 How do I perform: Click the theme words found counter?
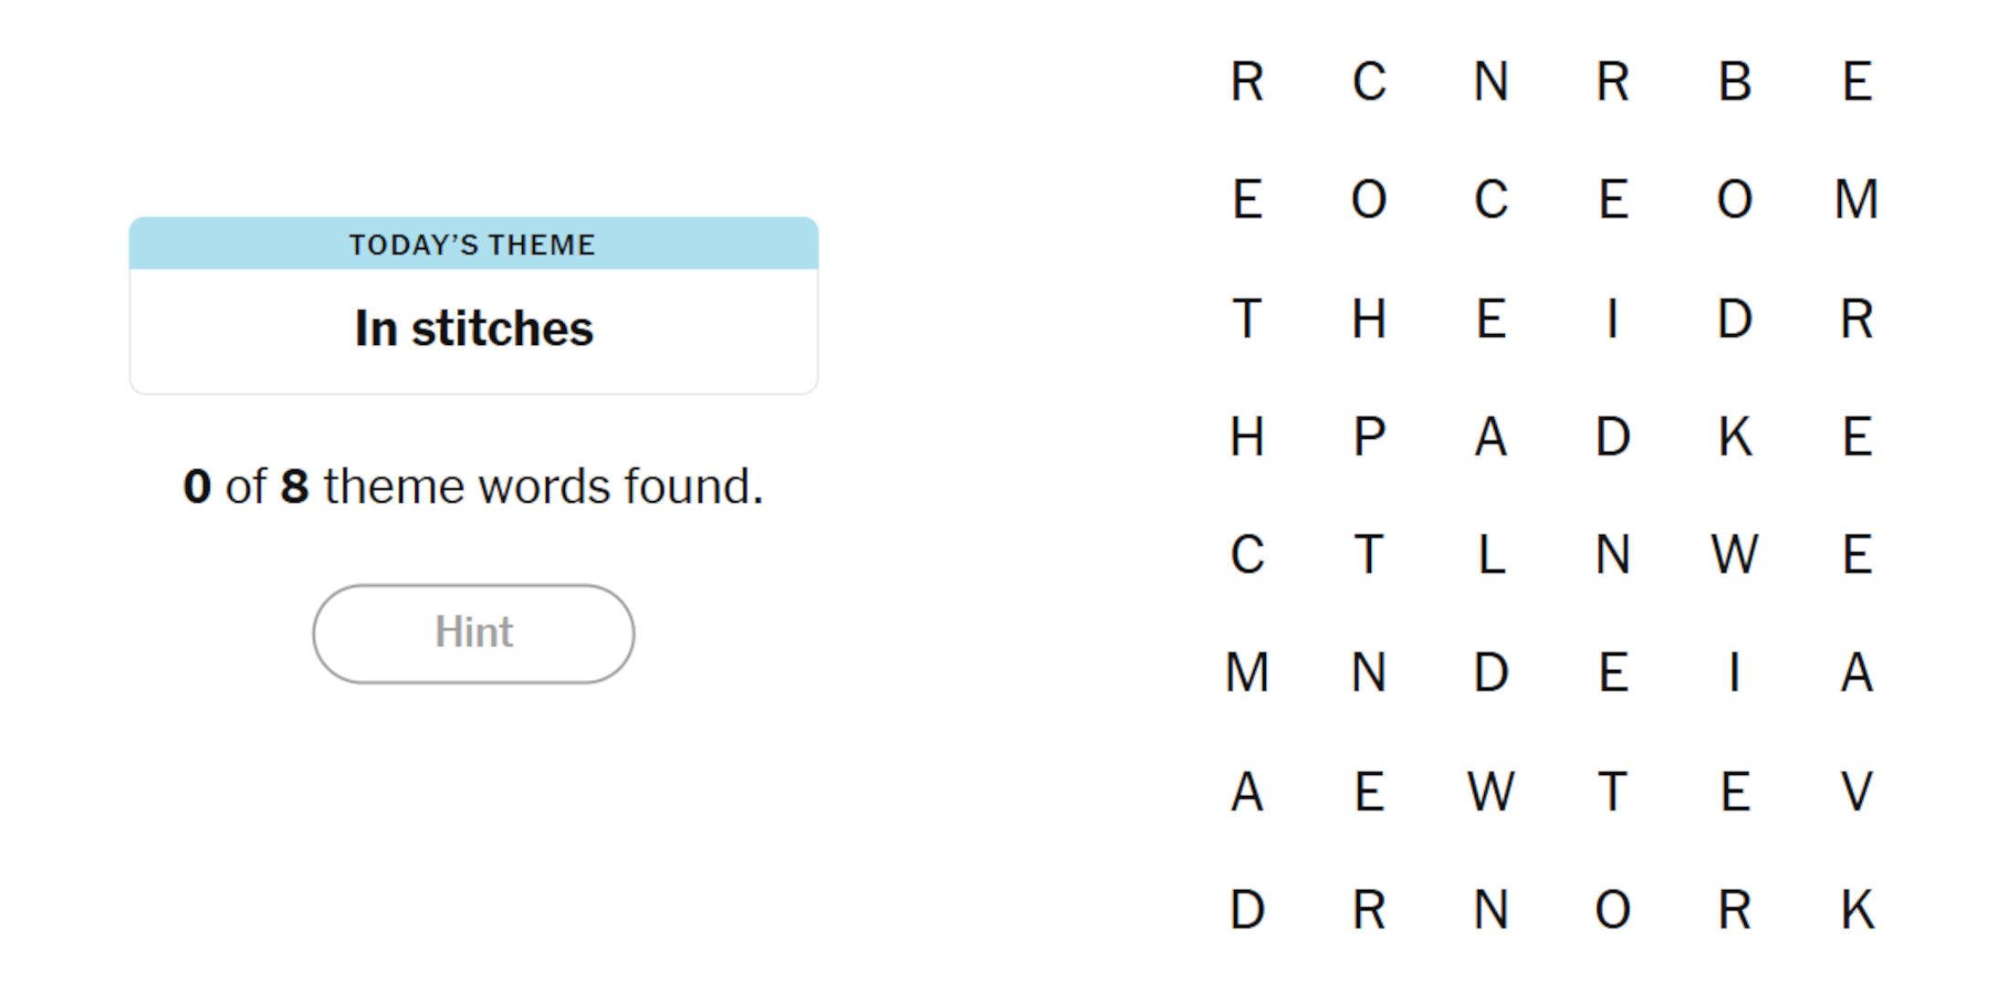click(473, 486)
